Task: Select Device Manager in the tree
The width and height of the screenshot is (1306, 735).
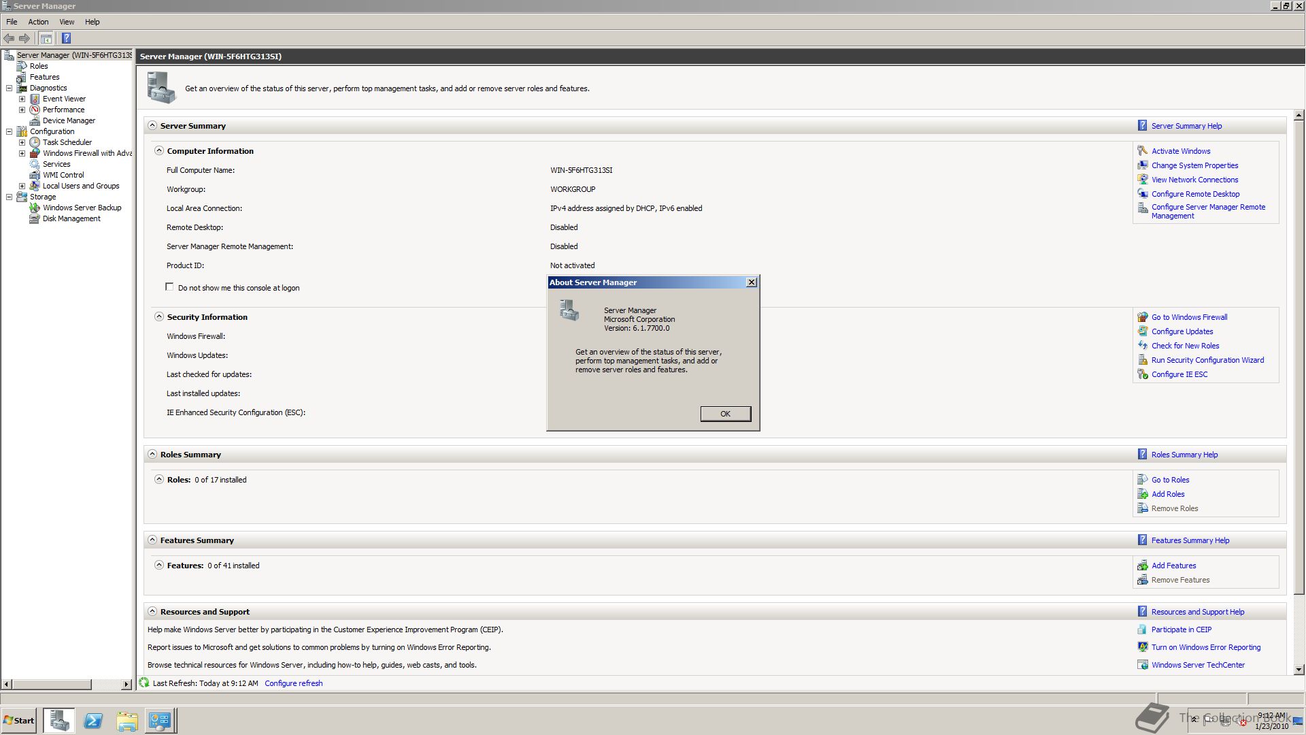Action: click(x=69, y=120)
